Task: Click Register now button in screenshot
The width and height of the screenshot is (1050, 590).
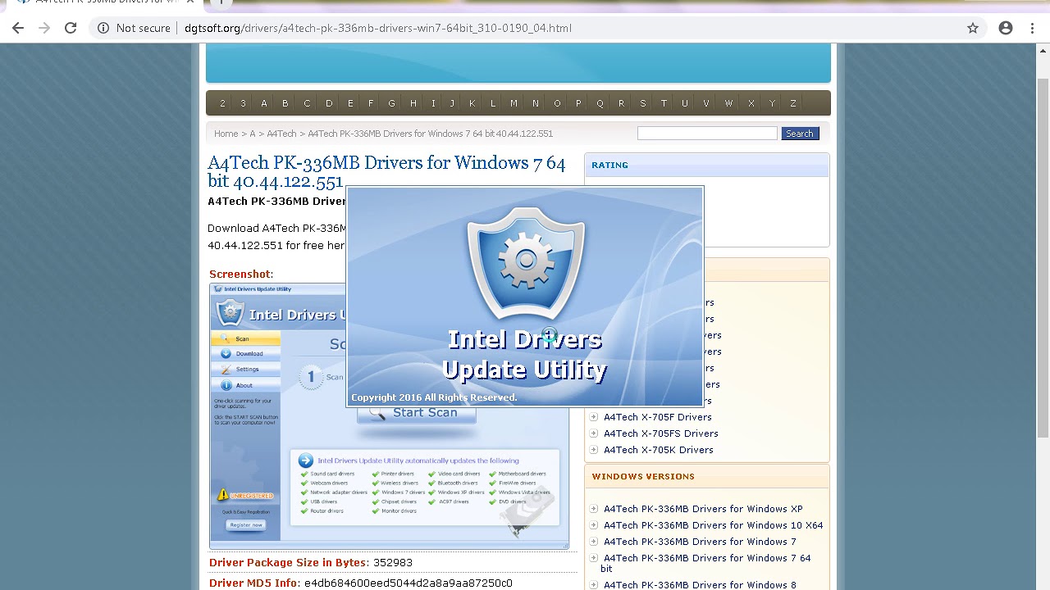Action: click(x=245, y=525)
